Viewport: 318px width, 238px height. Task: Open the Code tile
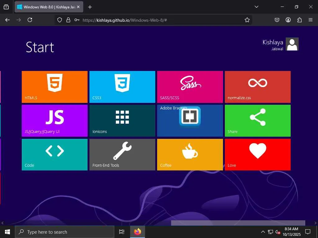click(55, 155)
